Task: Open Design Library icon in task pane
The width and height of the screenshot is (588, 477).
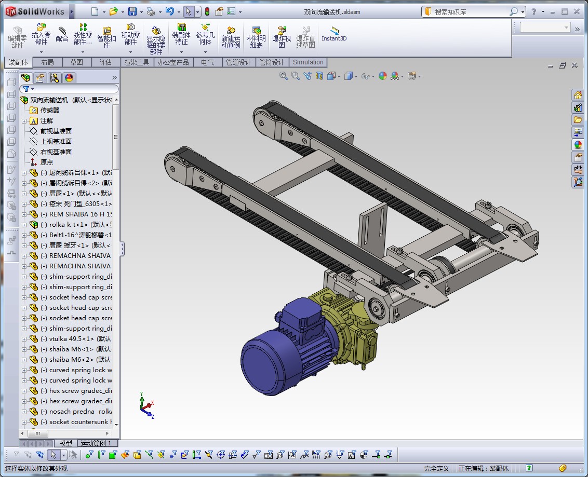Action: click(x=578, y=108)
